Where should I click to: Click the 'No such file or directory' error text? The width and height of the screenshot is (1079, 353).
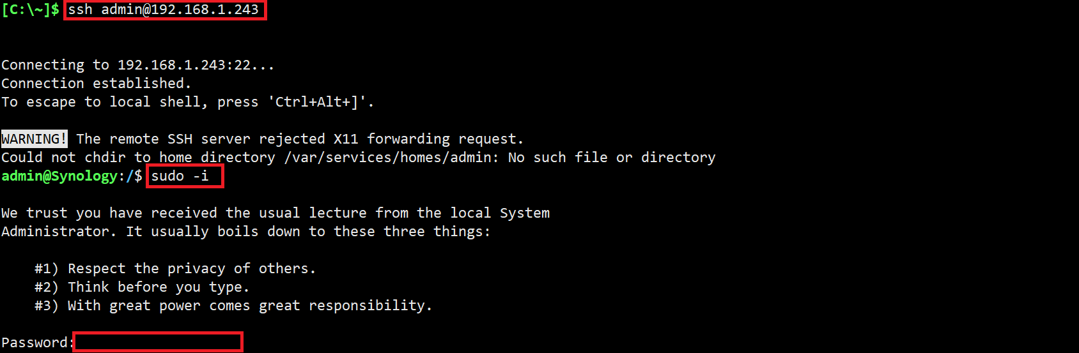(x=611, y=158)
